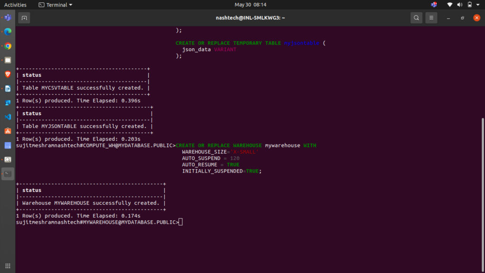Show Applications grid
Screen dimensions: 485x273
pyautogui.click(x=8, y=266)
